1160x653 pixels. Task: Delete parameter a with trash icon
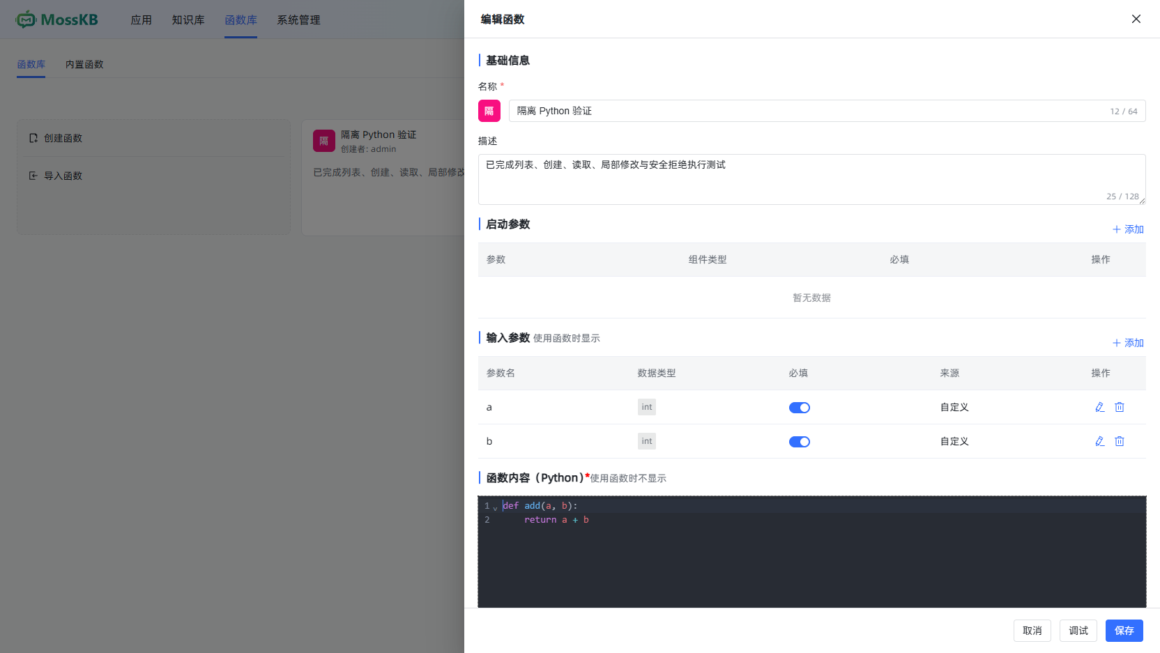[x=1120, y=407]
